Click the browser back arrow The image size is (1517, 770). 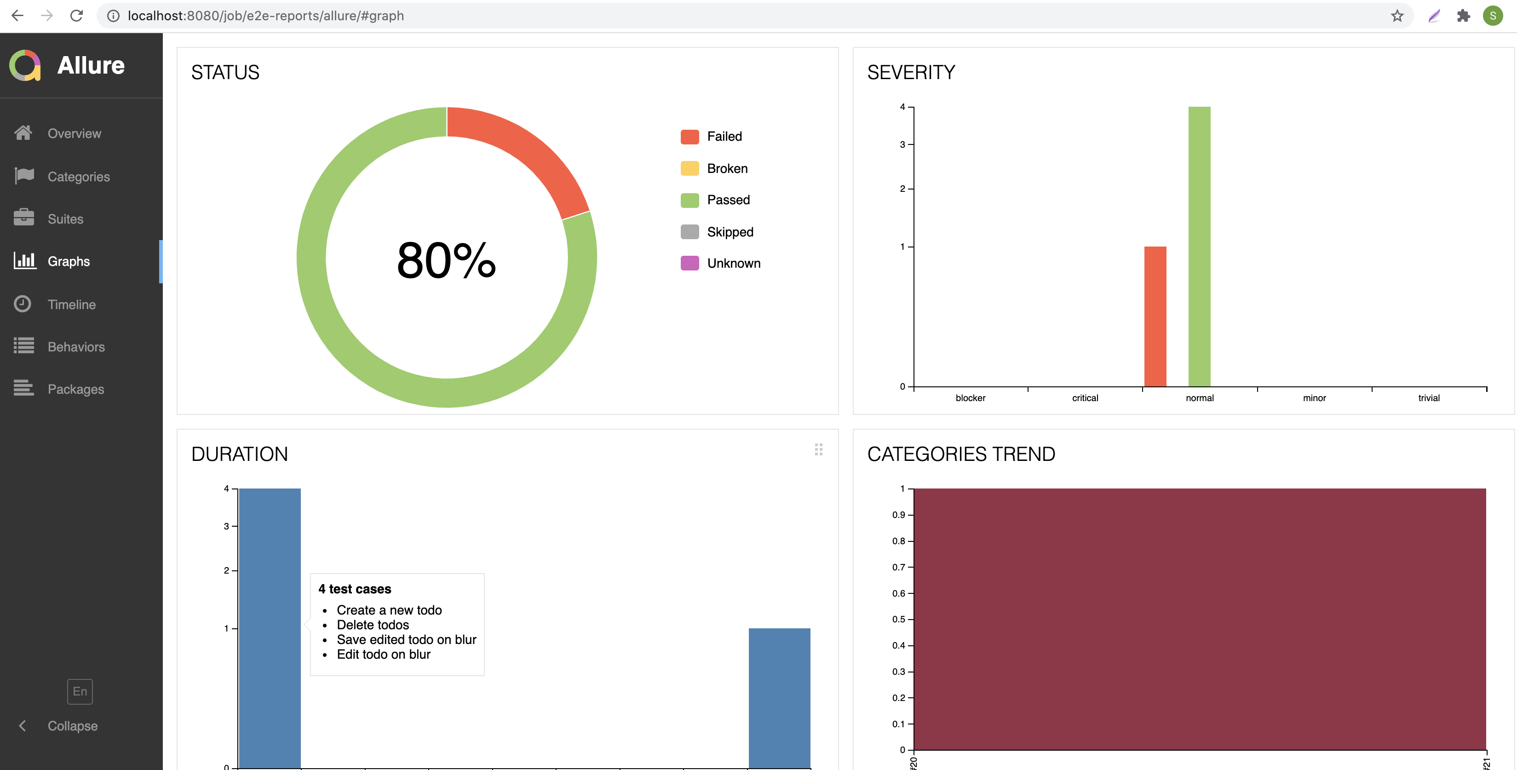click(17, 16)
